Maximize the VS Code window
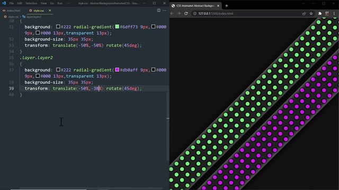Screen dimensions: 339x190 click(x=154, y=3)
